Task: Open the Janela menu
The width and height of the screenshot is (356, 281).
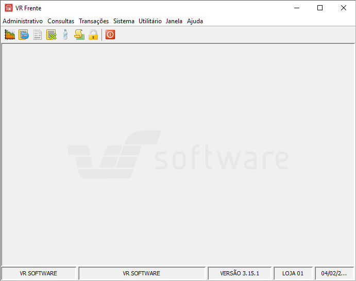Action: [174, 21]
